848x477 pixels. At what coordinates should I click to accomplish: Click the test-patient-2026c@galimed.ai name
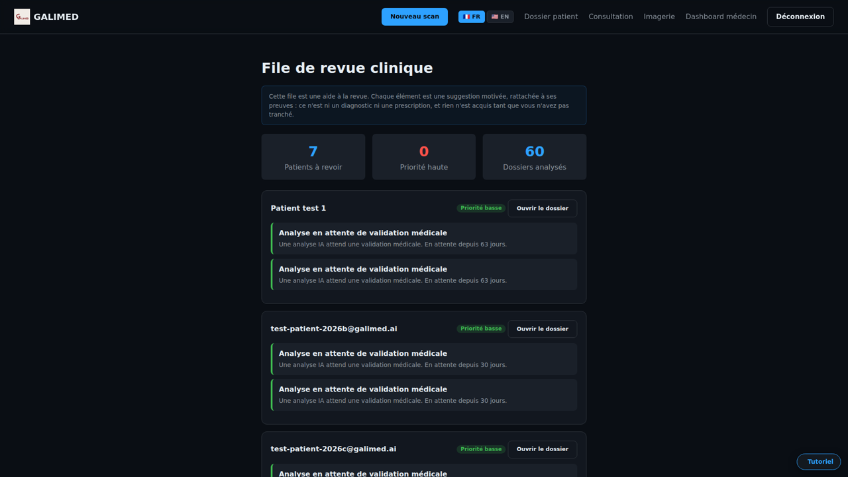point(333,449)
